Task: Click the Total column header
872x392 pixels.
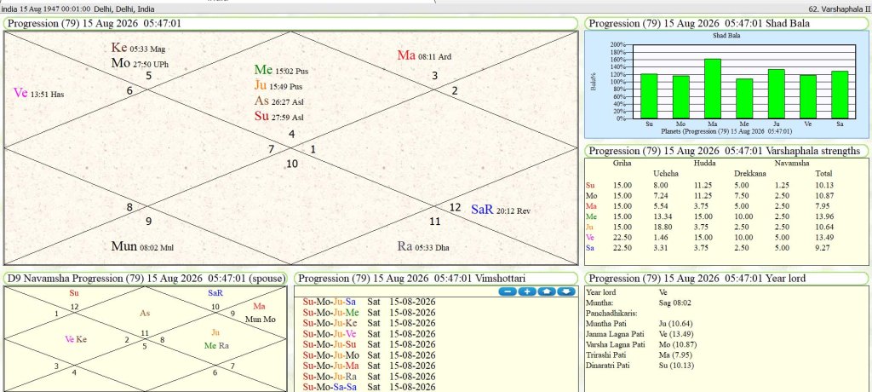Action: click(823, 174)
